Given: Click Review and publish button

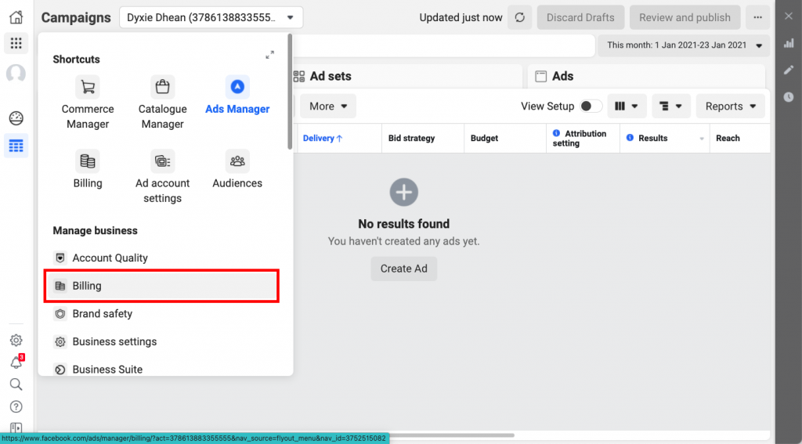Looking at the screenshot, I should 685,17.
